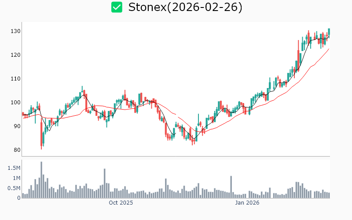This screenshot has height=220, width=352.
Task: Click the last green candlestick at far right
Action: pos(329,32)
